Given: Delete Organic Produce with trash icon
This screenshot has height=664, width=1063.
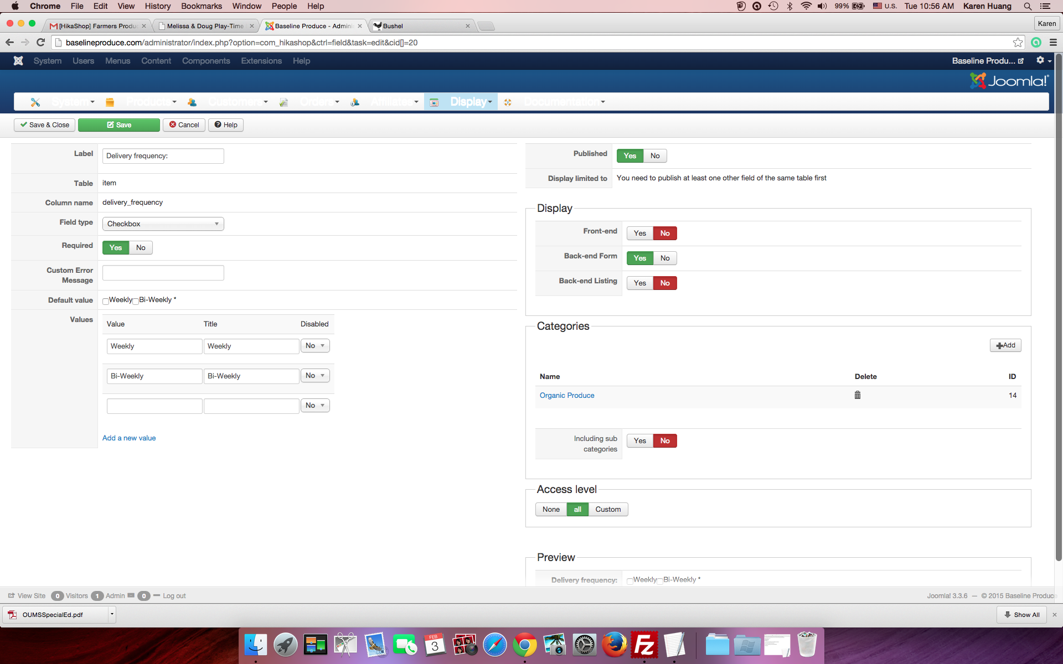Looking at the screenshot, I should [x=857, y=395].
